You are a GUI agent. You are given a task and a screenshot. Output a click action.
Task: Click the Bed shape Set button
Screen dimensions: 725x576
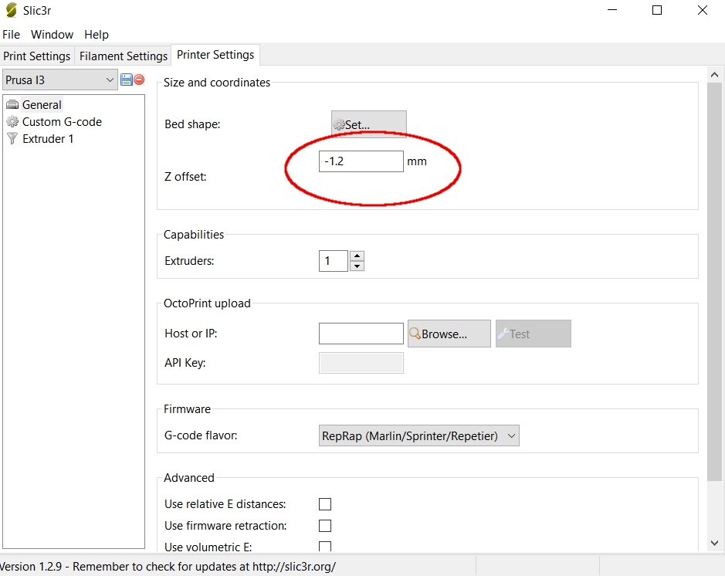click(x=369, y=124)
